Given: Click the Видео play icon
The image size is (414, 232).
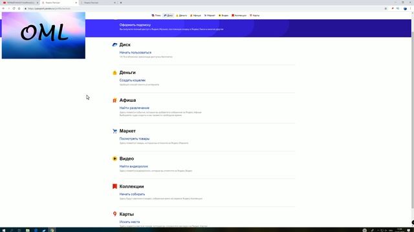Looking at the screenshot, I should pos(114,159).
